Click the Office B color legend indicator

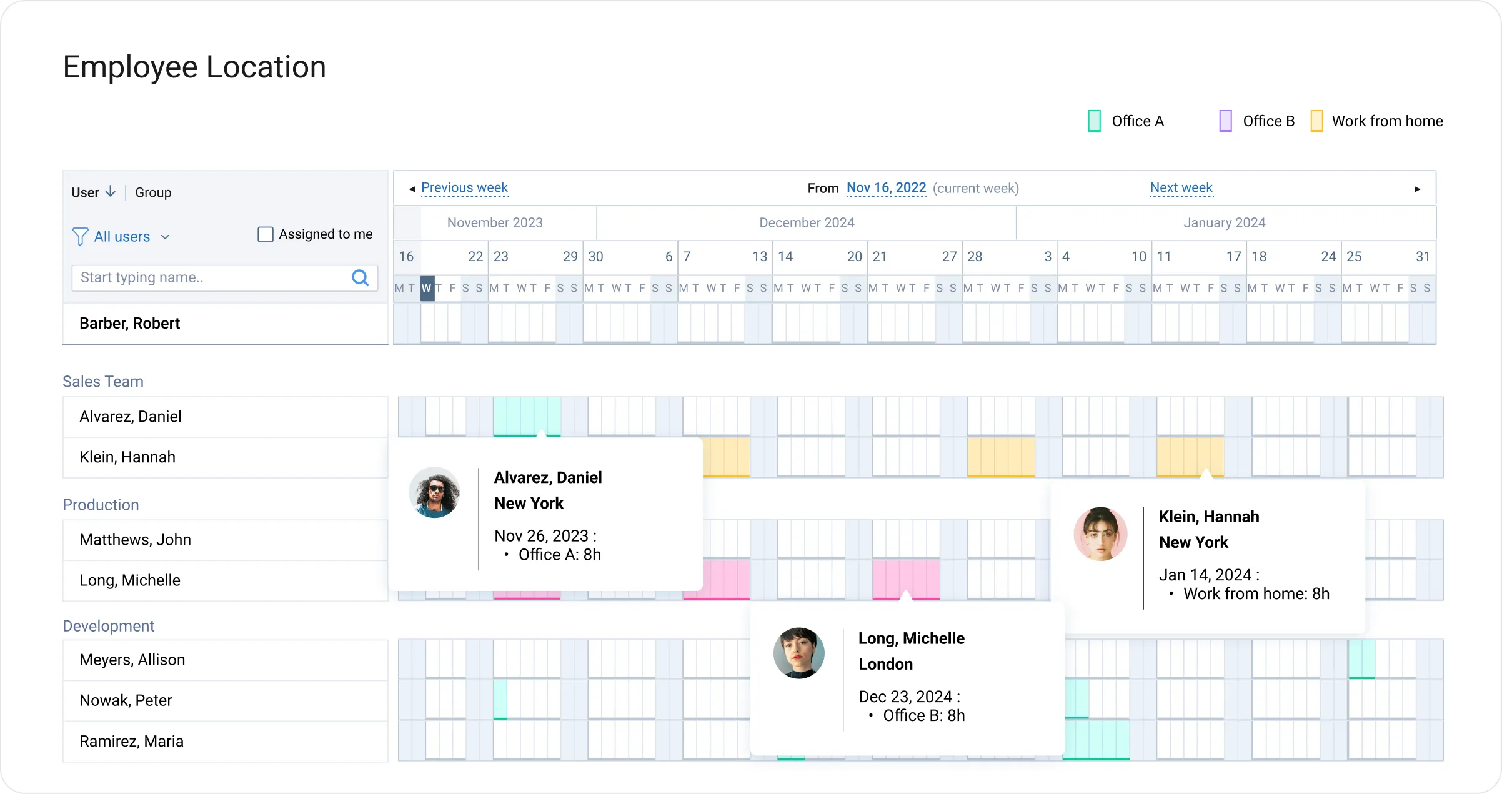(x=1224, y=120)
